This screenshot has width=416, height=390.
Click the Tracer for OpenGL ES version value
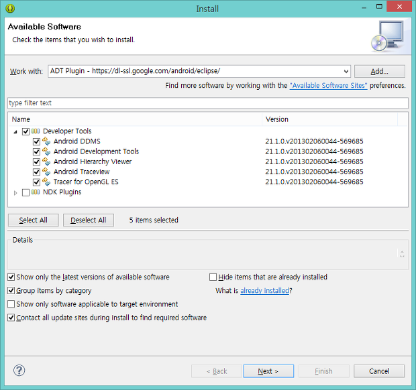[314, 182]
